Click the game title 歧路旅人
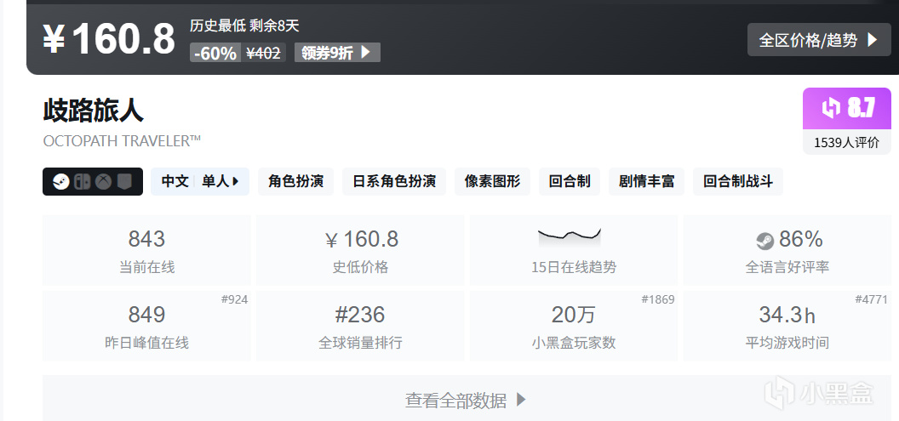 (93, 111)
